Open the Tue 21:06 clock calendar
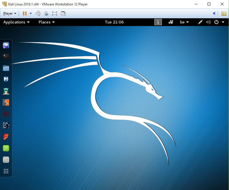This screenshot has width=229, height=190. 114,22
